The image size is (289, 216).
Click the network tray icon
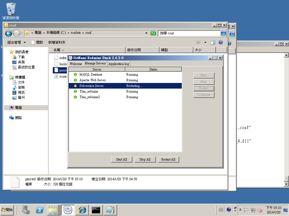tap(253, 210)
